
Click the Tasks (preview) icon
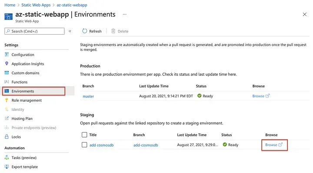(x=7, y=157)
